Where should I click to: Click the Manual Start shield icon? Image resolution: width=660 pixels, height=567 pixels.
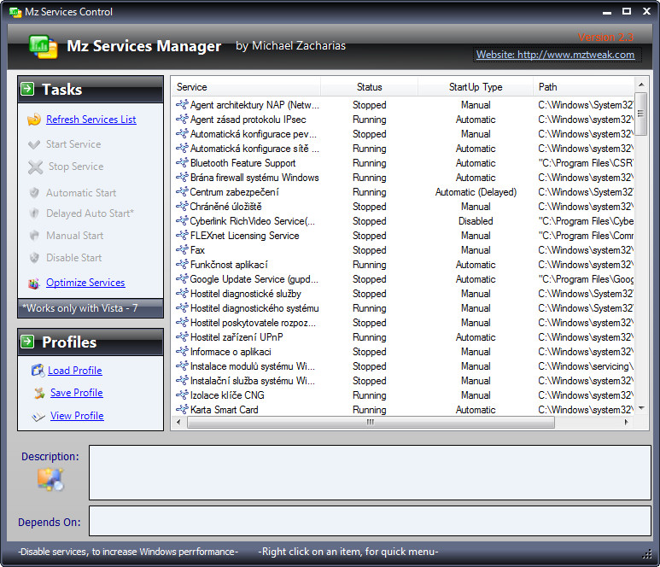tap(34, 236)
